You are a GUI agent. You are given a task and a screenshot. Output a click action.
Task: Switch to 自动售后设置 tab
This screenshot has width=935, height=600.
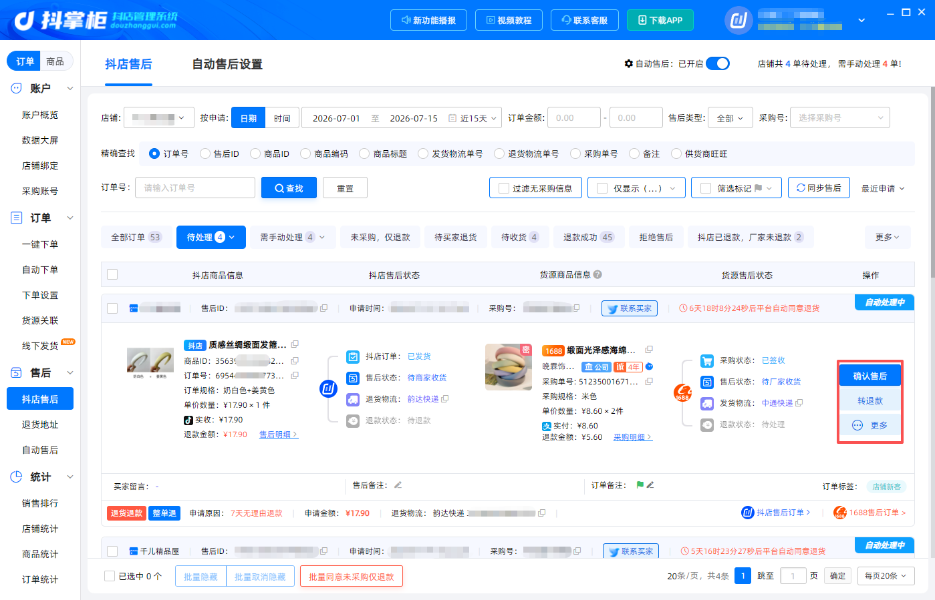tap(227, 64)
